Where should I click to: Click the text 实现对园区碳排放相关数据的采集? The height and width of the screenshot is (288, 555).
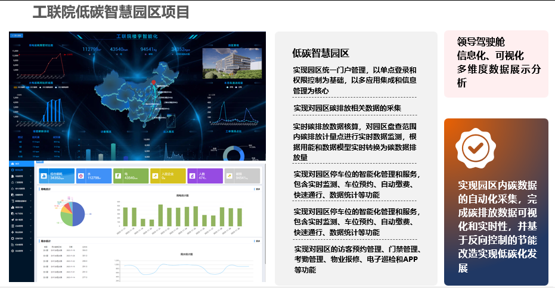coord(347,108)
